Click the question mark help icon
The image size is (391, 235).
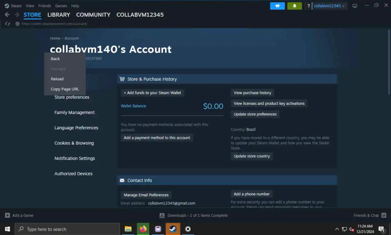309,6
